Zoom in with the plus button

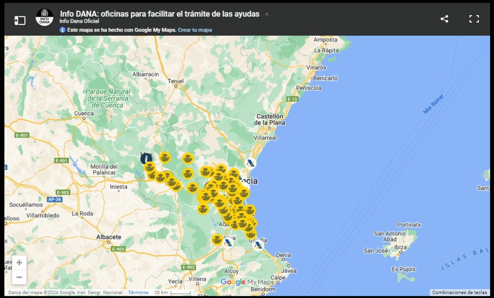click(19, 263)
